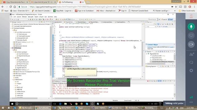Open Eclipse Navigate menu
This screenshot has height=110, width=197.
pos(30,17)
